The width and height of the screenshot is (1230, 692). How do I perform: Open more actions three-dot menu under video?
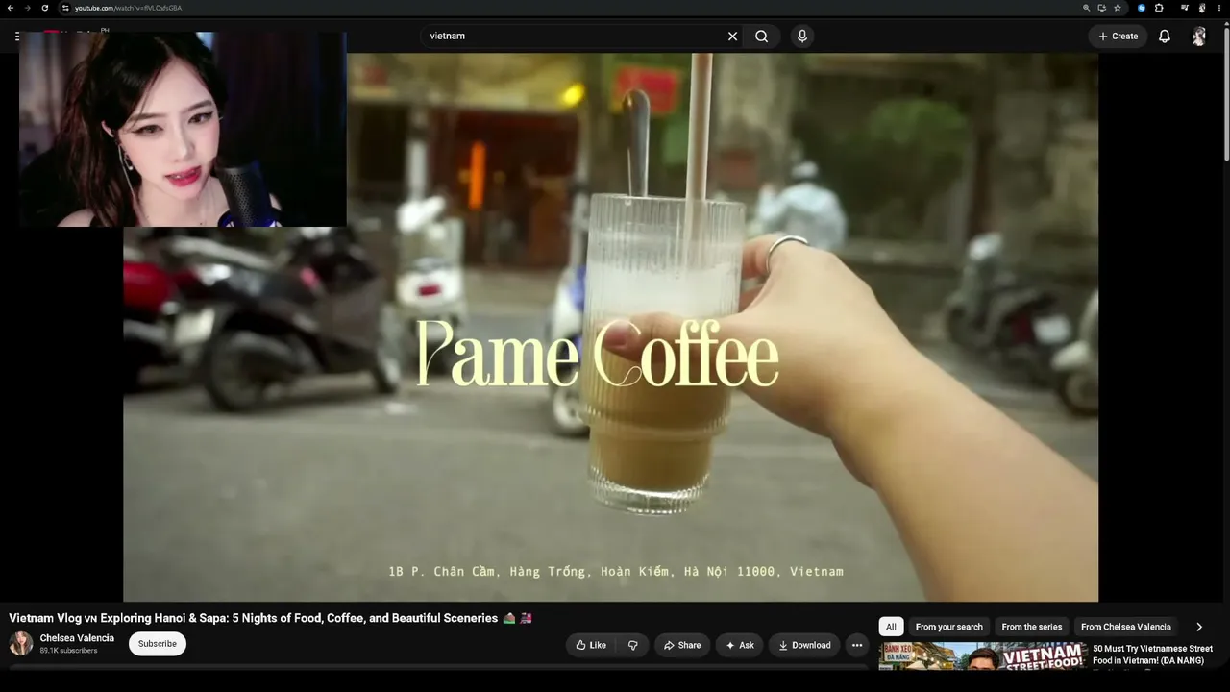click(857, 645)
